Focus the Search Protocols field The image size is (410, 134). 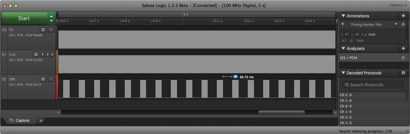coord(373,84)
